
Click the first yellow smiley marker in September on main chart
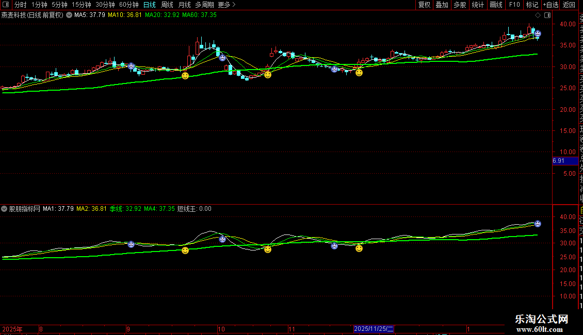point(185,76)
